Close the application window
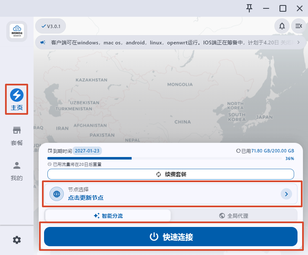The width and height of the screenshot is (308, 255). (300, 8)
